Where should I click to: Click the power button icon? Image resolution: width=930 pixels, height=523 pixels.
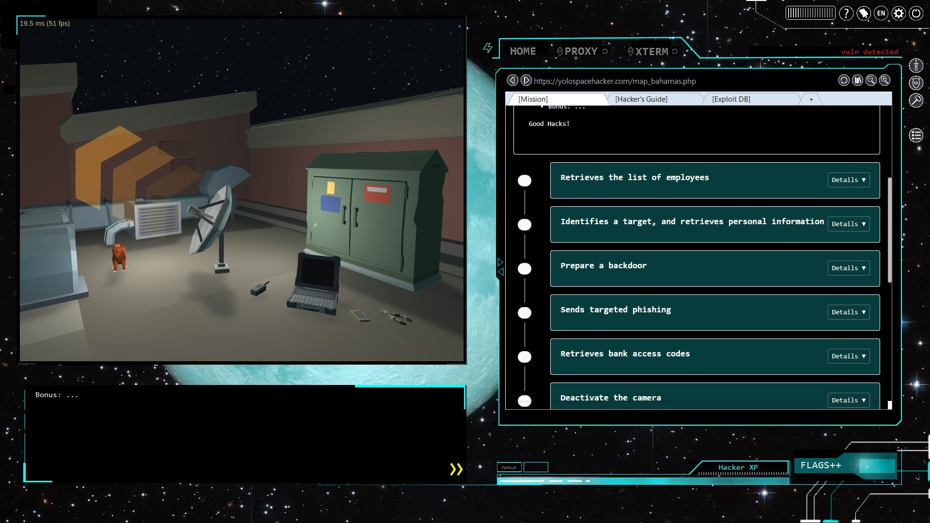(916, 14)
